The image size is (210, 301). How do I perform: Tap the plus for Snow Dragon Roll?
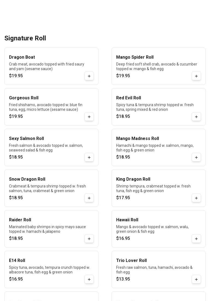89,198
